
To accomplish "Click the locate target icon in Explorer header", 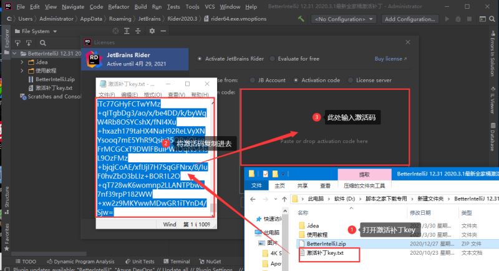I will point(115,31).
